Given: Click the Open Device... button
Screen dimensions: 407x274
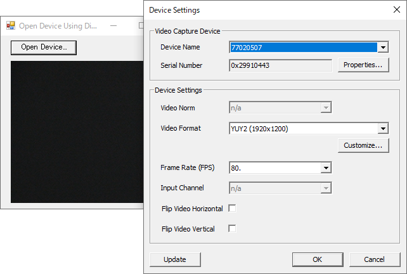Looking at the screenshot, I should (x=44, y=48).
